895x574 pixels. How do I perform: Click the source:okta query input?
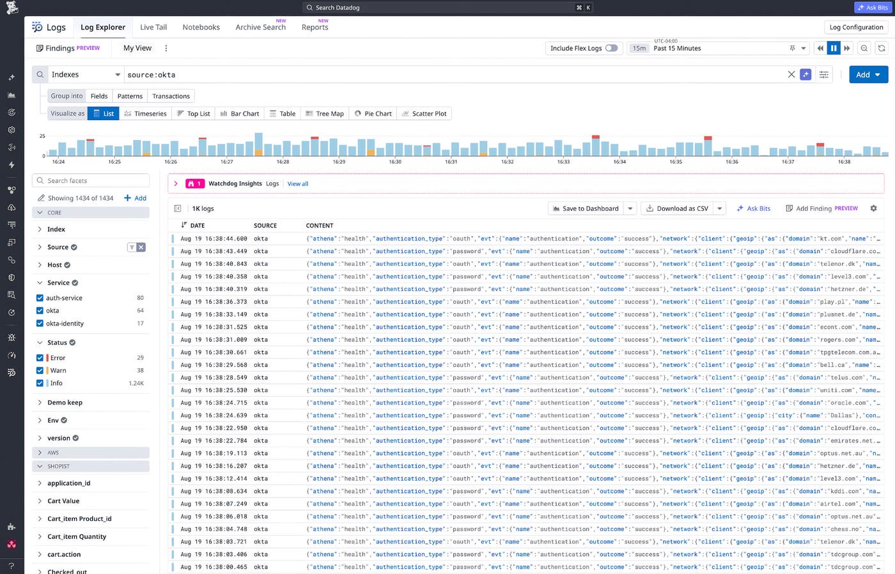coord(454,75)
